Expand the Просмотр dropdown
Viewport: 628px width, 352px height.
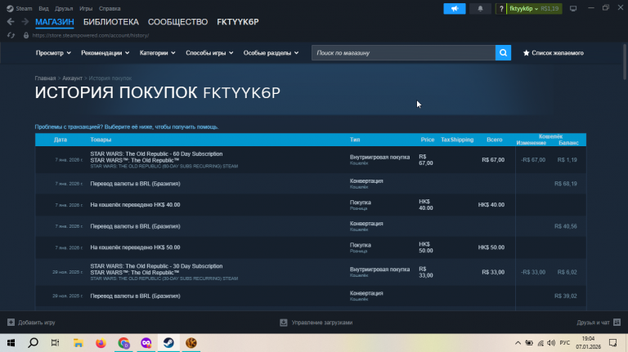point(53,53)
